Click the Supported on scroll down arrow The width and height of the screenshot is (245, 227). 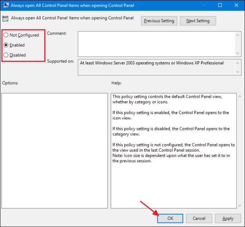(x=238, y=72)
